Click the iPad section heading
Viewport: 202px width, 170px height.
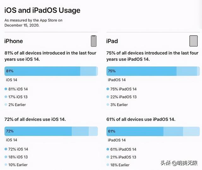pyautogui.click(x=112, y=41)
